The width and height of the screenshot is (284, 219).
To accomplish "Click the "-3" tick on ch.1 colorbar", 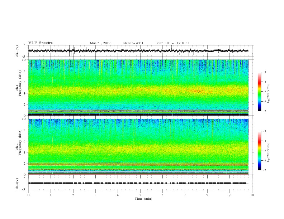I will click(265, 72).
